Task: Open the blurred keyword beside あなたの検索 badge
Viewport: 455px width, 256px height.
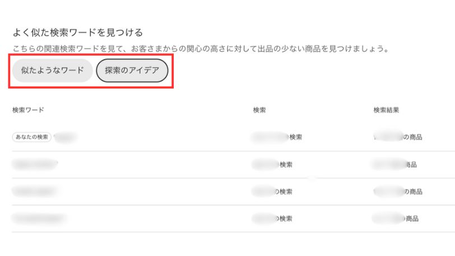Action: (65, 137)
